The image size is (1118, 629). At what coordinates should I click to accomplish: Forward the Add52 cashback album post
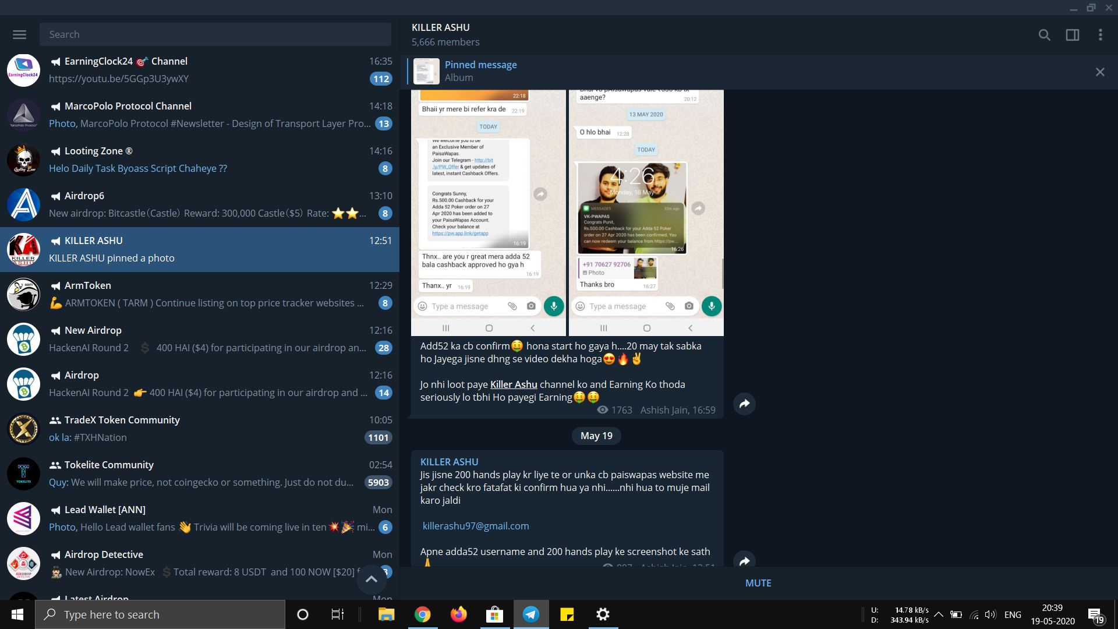click(744, 404)
